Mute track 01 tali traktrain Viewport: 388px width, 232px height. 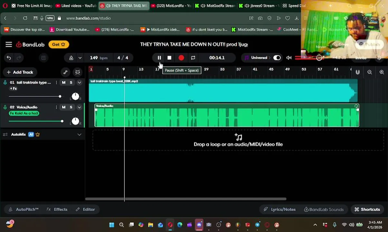point(63,82)
